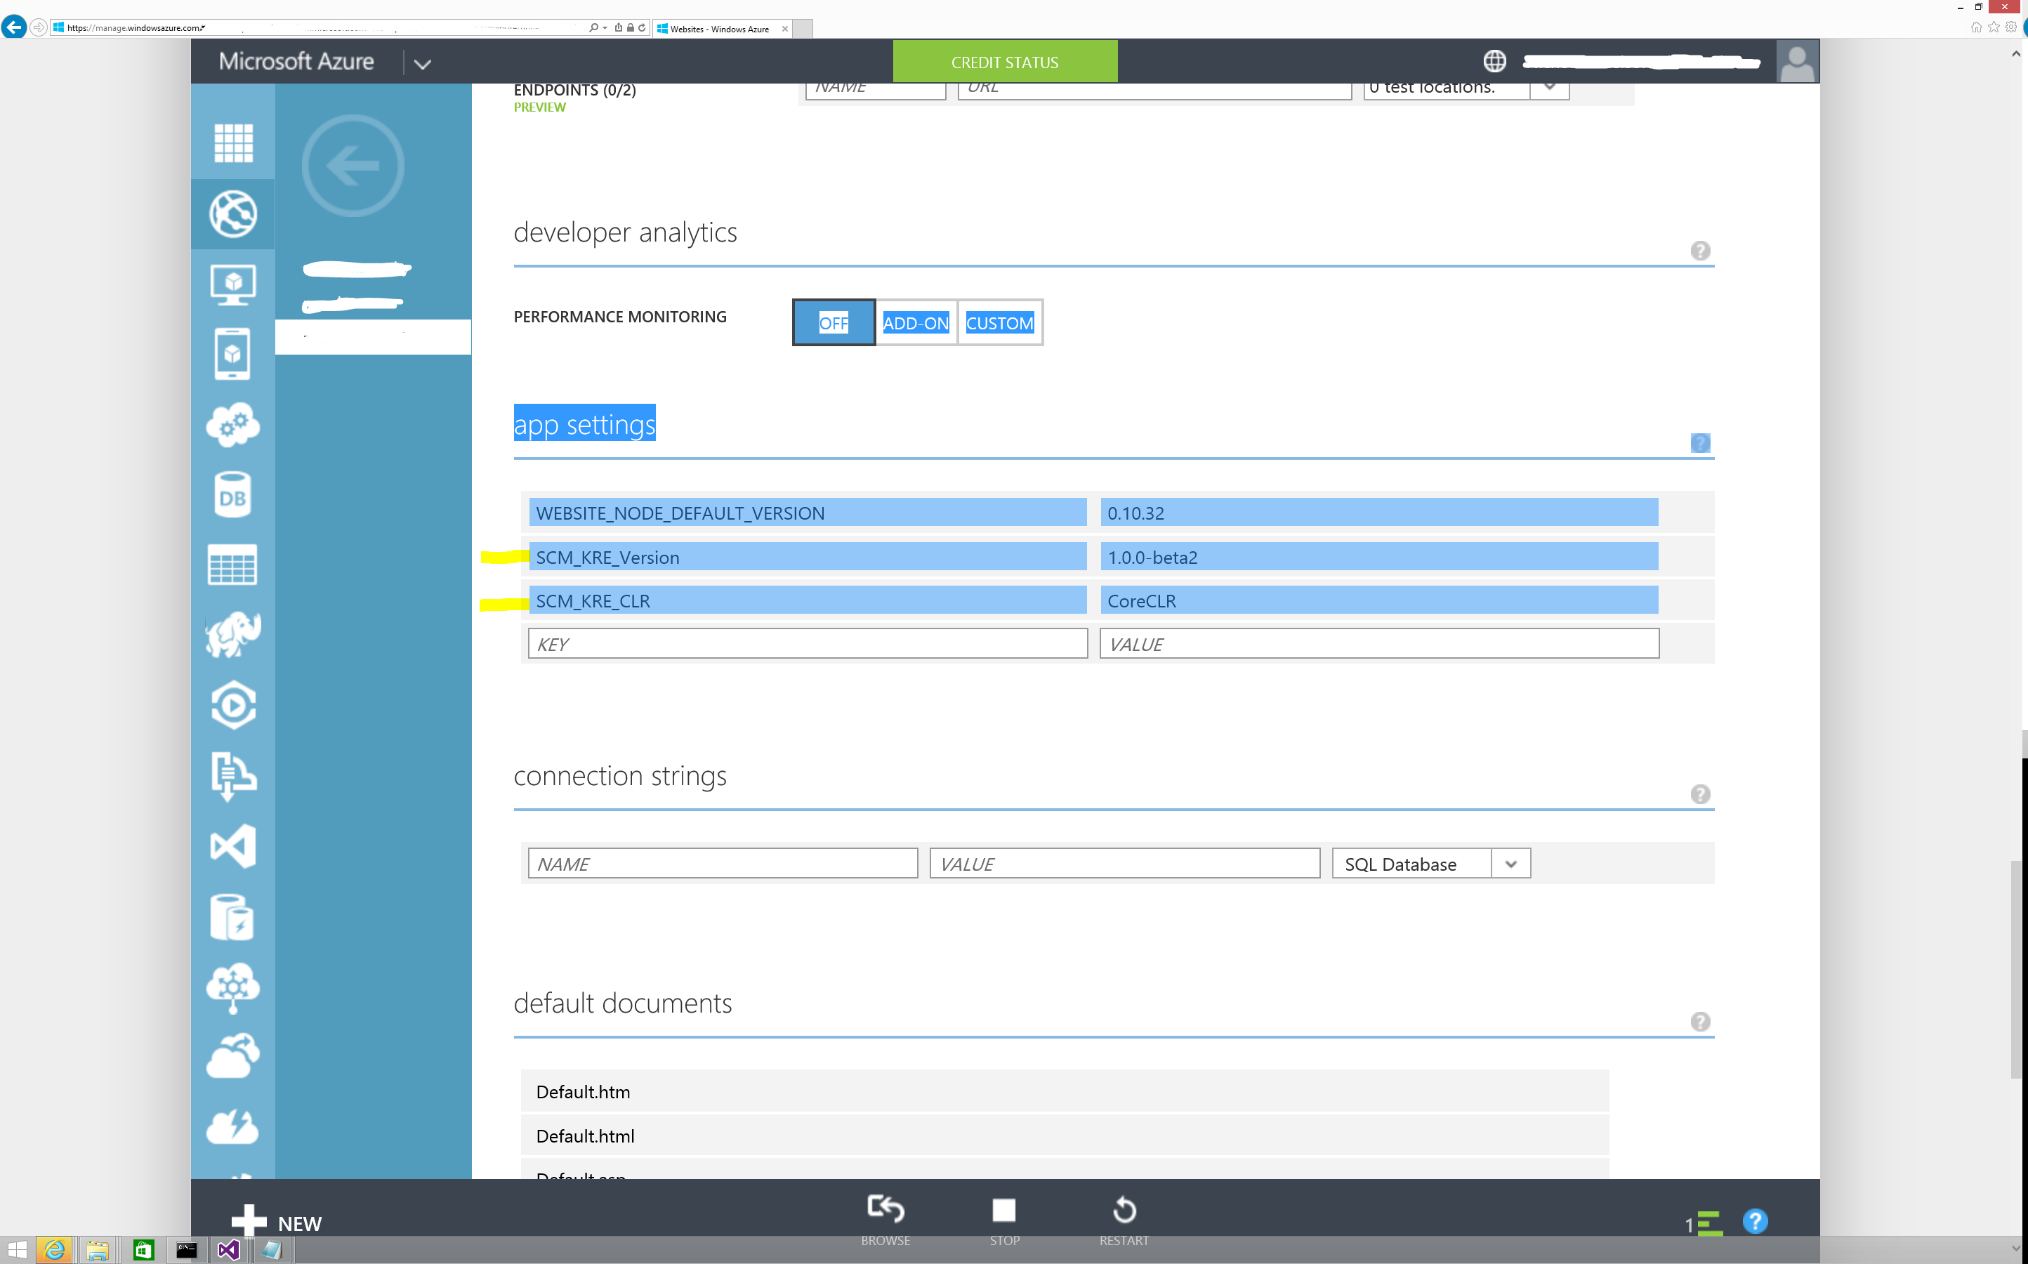The width and height of the screenshot is (2028, 1264).
Task: Click the Microsoft Azure logo text
Action: tap(297, 61)
